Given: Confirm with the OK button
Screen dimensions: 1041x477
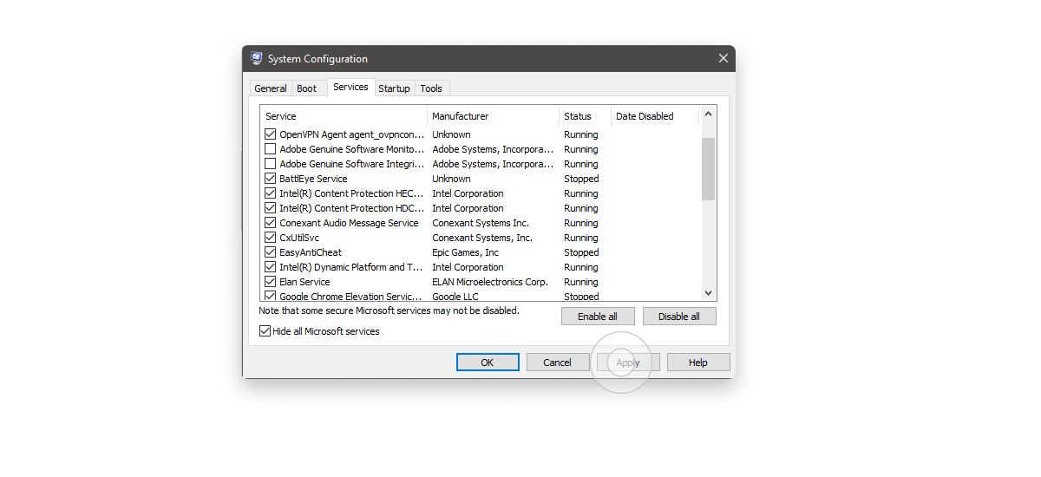Looking at the screenshot, I should [x=488, y=363].
